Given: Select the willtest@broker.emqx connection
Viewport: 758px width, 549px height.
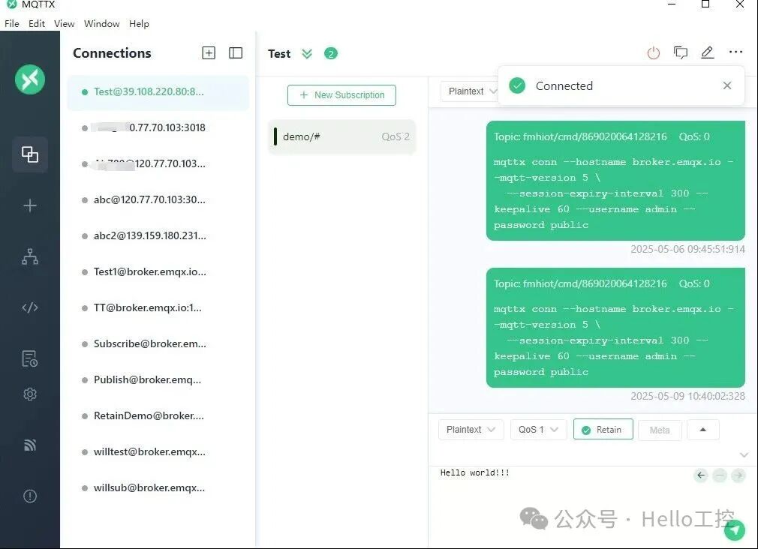Looking at the screenshot, I should 158,451.
